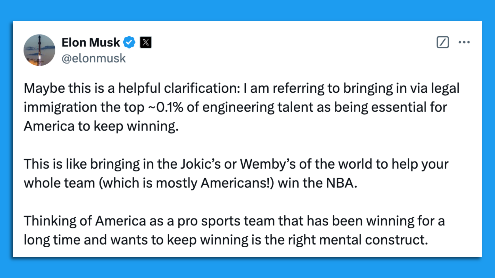
Task: Expand post options via the three dots
Action: (464, 42)
